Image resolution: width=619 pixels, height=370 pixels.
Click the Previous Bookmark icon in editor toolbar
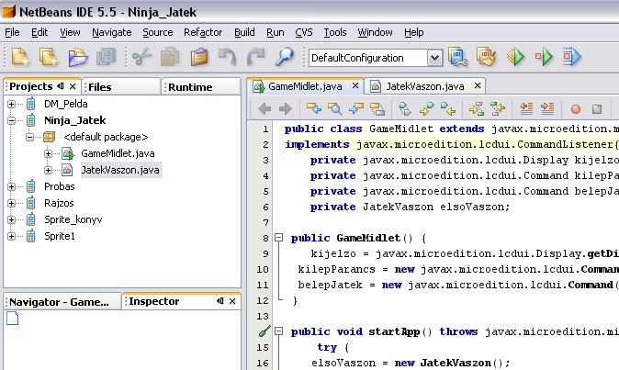coord(447,109)
